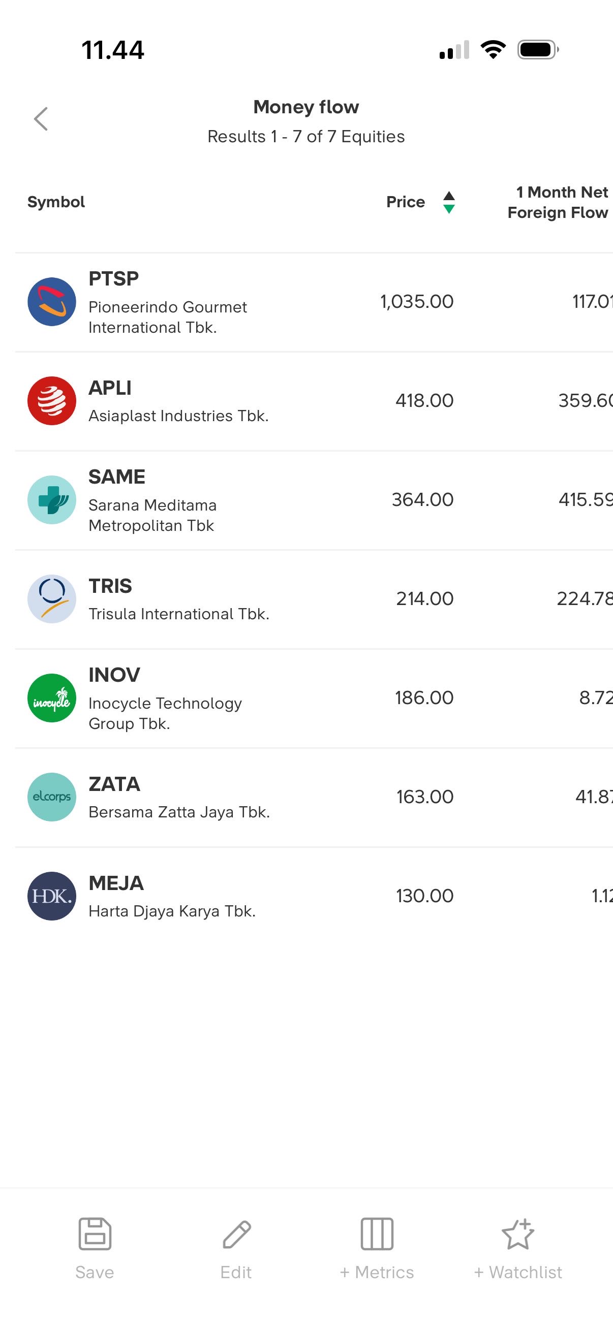Viewport: 613px width, 1332px height.
Task: Sort by Price using the arrows
Action: pos(449,202)
